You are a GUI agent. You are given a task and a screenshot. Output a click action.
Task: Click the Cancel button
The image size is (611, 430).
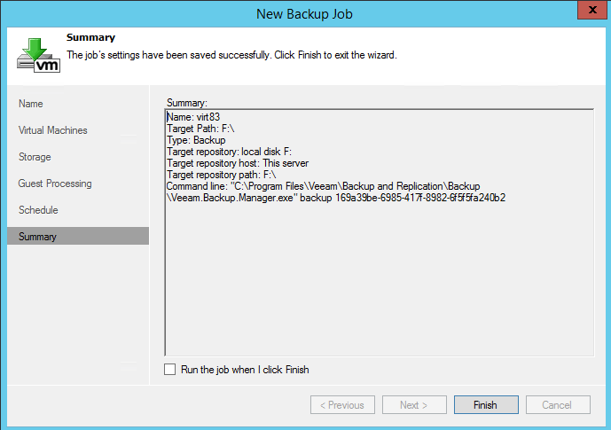tap(558, 404)
